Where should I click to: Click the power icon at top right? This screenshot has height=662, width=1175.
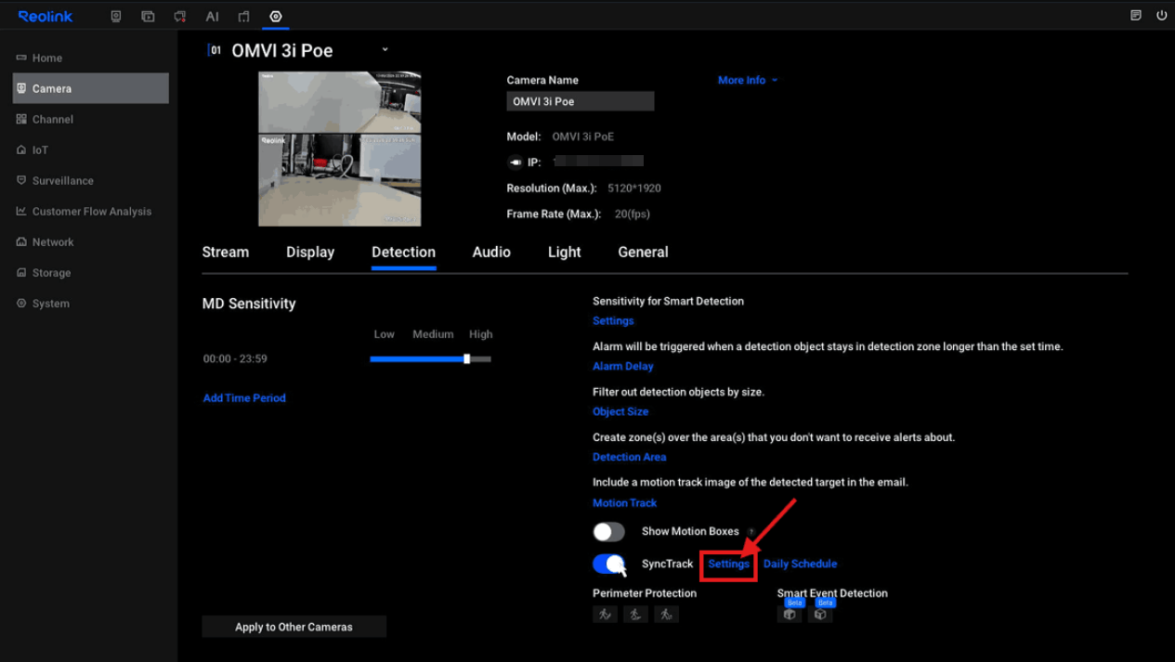tap(1161, 16)
